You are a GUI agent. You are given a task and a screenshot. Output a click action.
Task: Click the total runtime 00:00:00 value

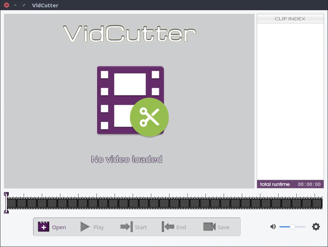pos(309,184)
